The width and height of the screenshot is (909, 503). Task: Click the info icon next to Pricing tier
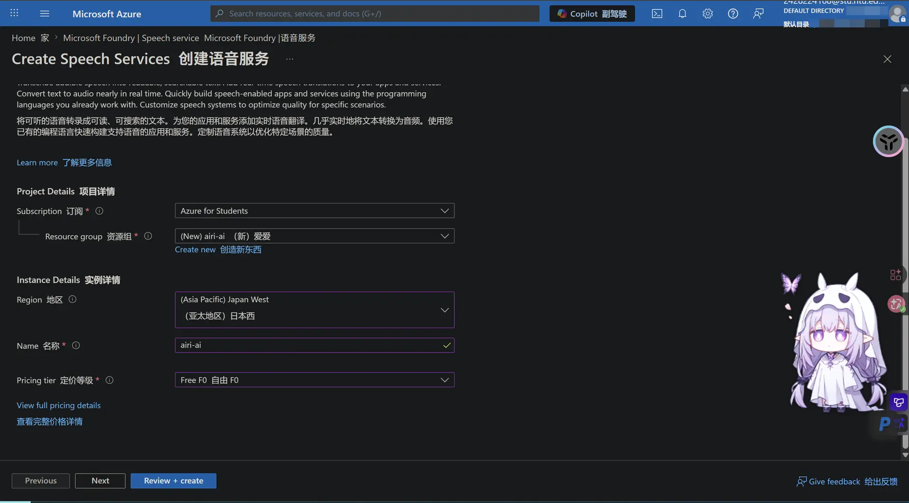pyautogui.click(x=109, y=380)
